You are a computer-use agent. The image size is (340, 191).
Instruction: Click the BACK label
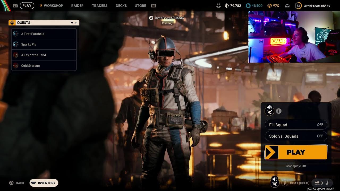[x=20, y=183]
